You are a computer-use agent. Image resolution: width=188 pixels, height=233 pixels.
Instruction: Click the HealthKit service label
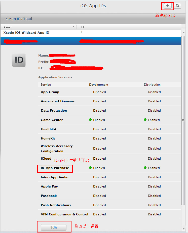pyautogui.click(x=49, y=129)
